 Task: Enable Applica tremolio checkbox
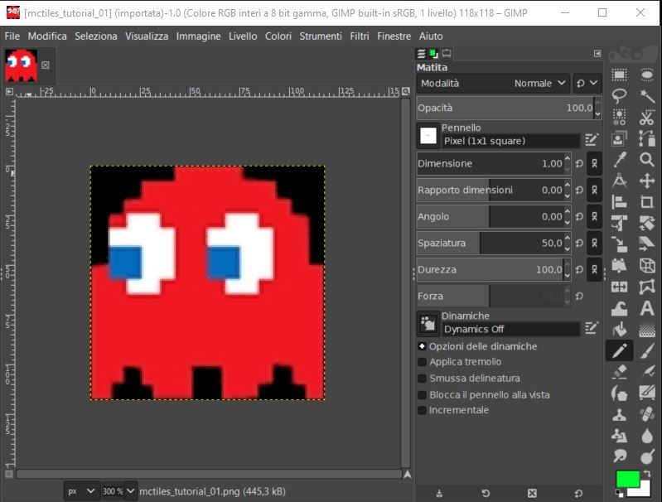click(423, 362)
